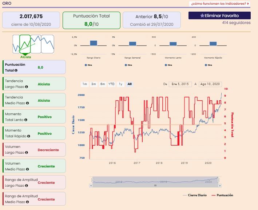The width and height of the screenshot is (258, 210).
Task: Toggle Cierre Diario series in chart legend
Action: point(195,195)
